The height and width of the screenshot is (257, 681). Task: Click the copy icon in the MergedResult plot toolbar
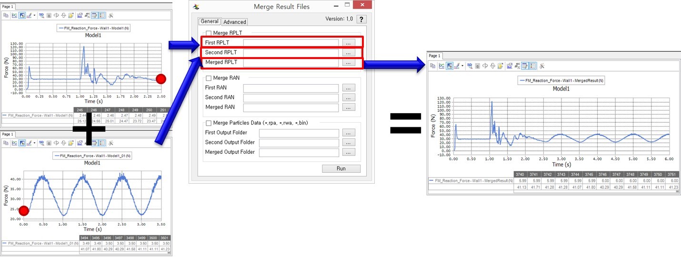[x=433, y=66]
